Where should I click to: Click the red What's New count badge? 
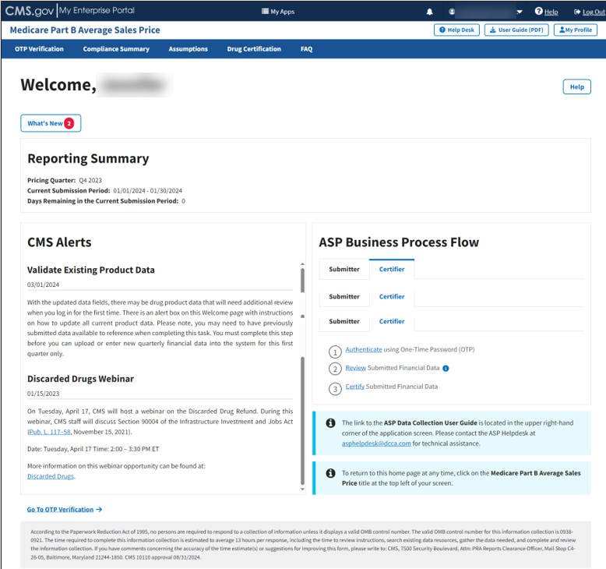coord(69,123)
